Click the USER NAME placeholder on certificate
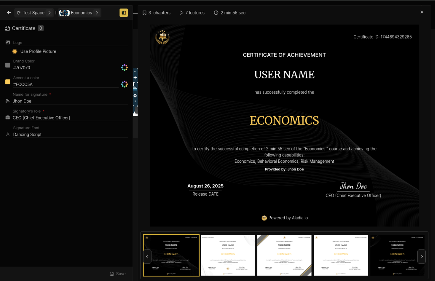The image size is (435, 281). pos(284,74)
